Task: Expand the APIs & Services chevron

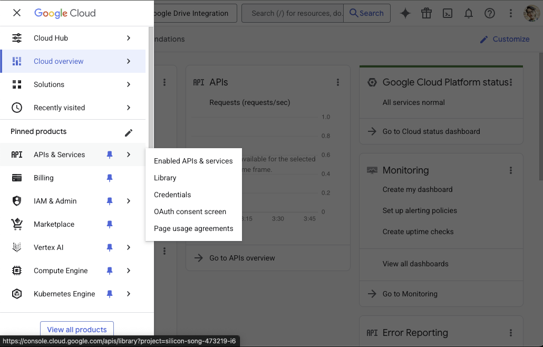Action: click(129, 155)
